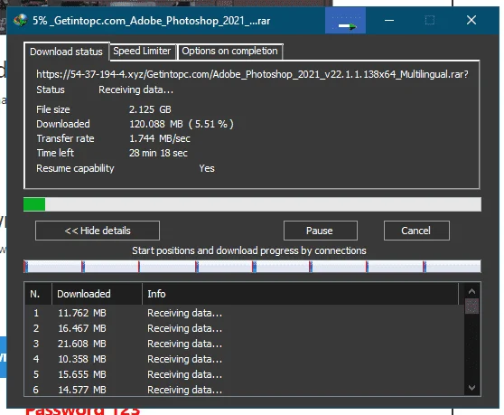Close the download progress window

pyautogui.click(x=471, y=21)
